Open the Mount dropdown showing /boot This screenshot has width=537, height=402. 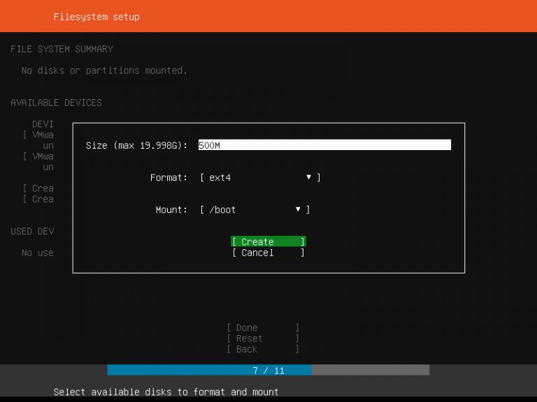[x=255, y=209]
